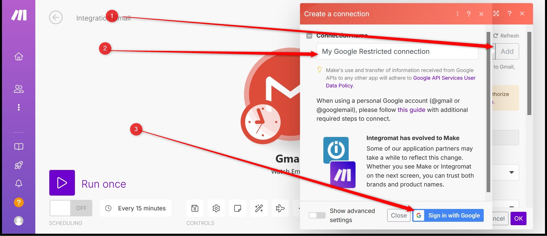The width and height of the screenshot is (547, 236).
Task: Click the Explain flow airplane icon
Action: tap(280, 208)
